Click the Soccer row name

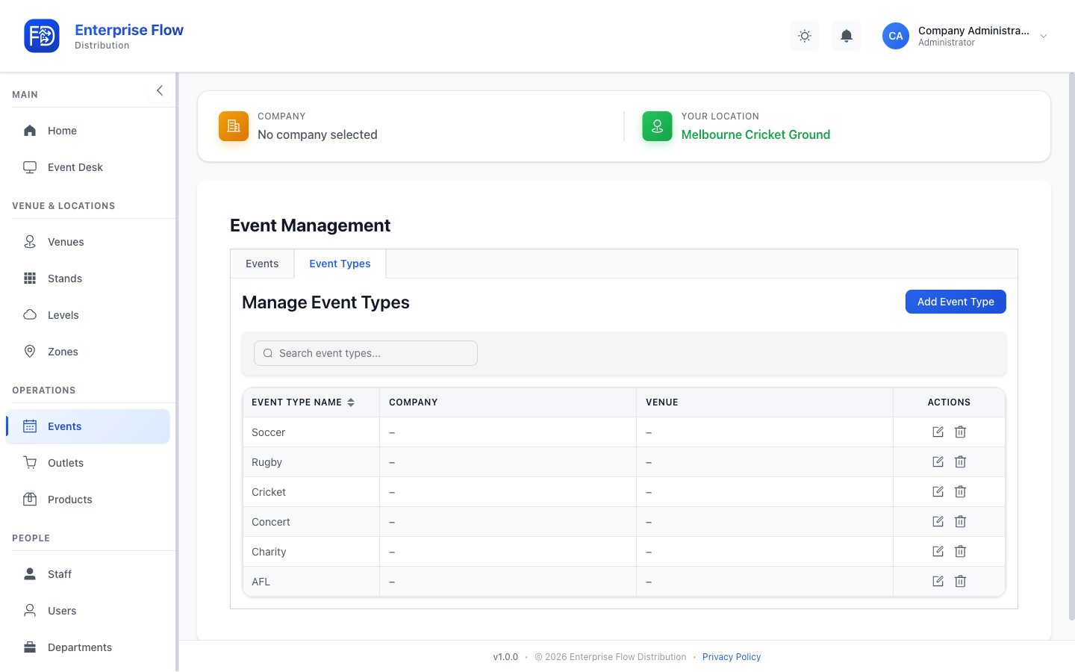(268, 432)
